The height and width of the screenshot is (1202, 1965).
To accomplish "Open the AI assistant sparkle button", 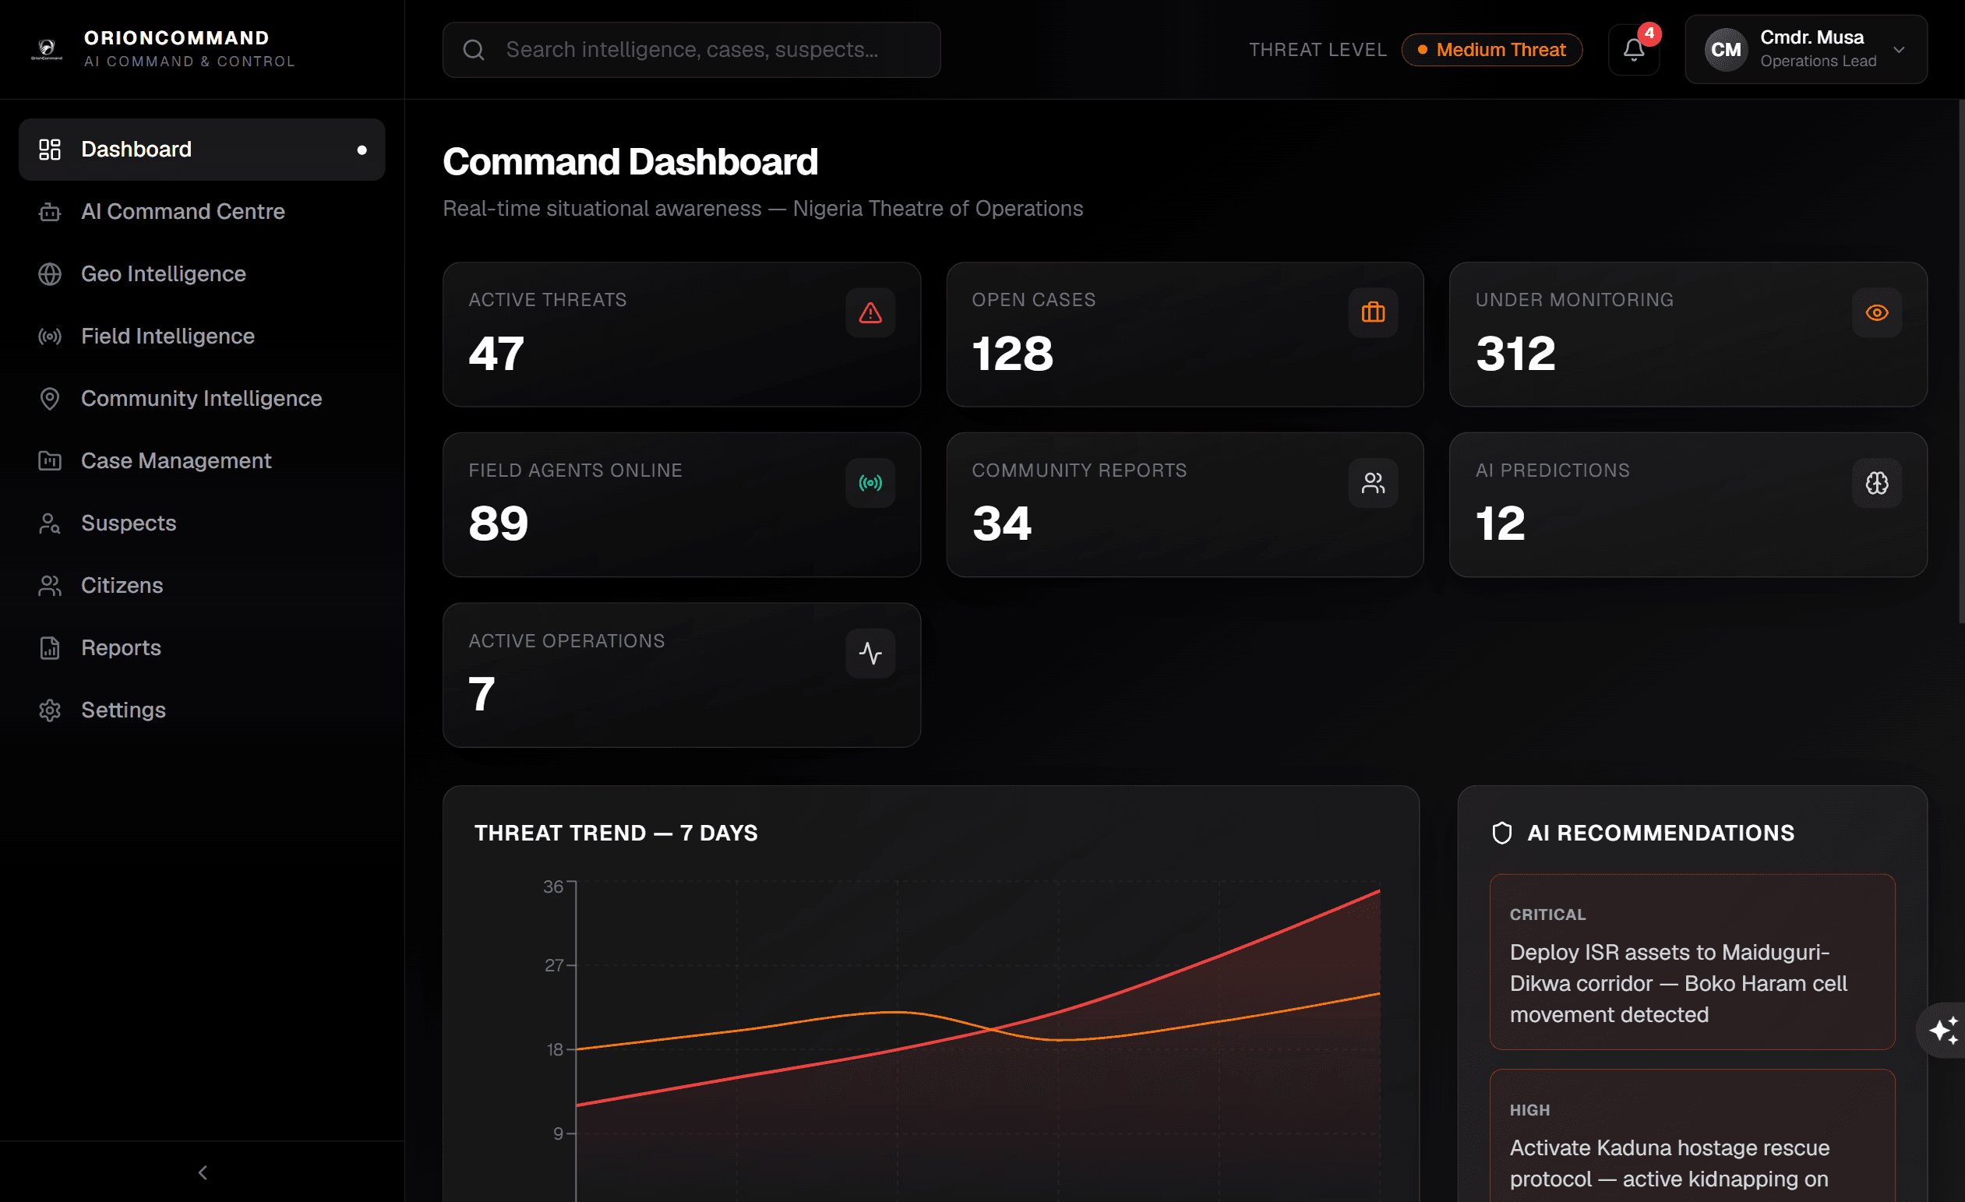I will (x=1942, y=1030).
